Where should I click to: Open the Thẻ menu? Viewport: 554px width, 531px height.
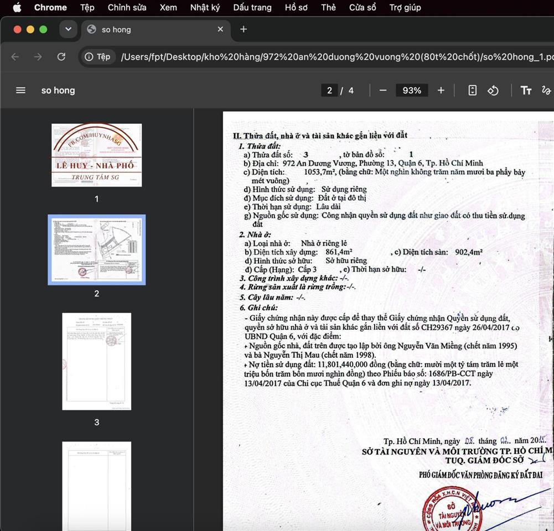328,7
